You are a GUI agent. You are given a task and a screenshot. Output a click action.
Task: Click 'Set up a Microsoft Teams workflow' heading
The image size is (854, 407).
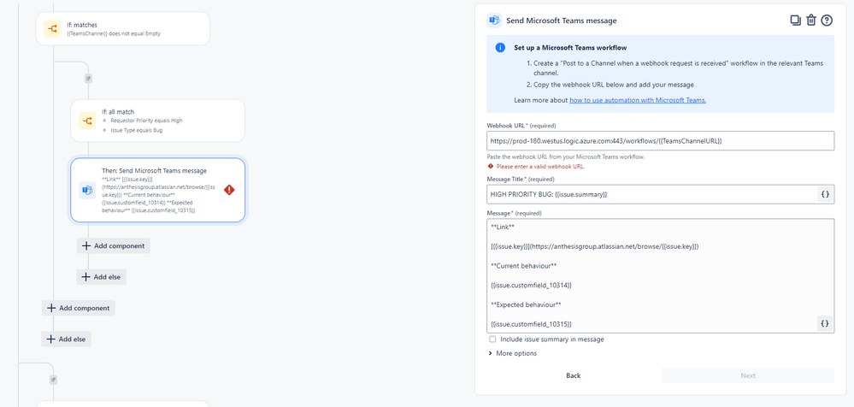click(570, 47)
